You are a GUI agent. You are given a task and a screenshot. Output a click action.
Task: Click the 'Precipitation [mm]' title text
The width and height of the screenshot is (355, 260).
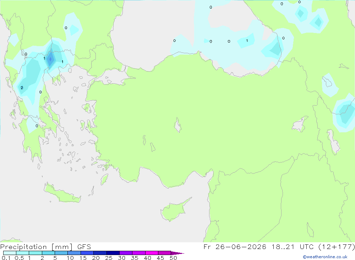click(36, 247)
